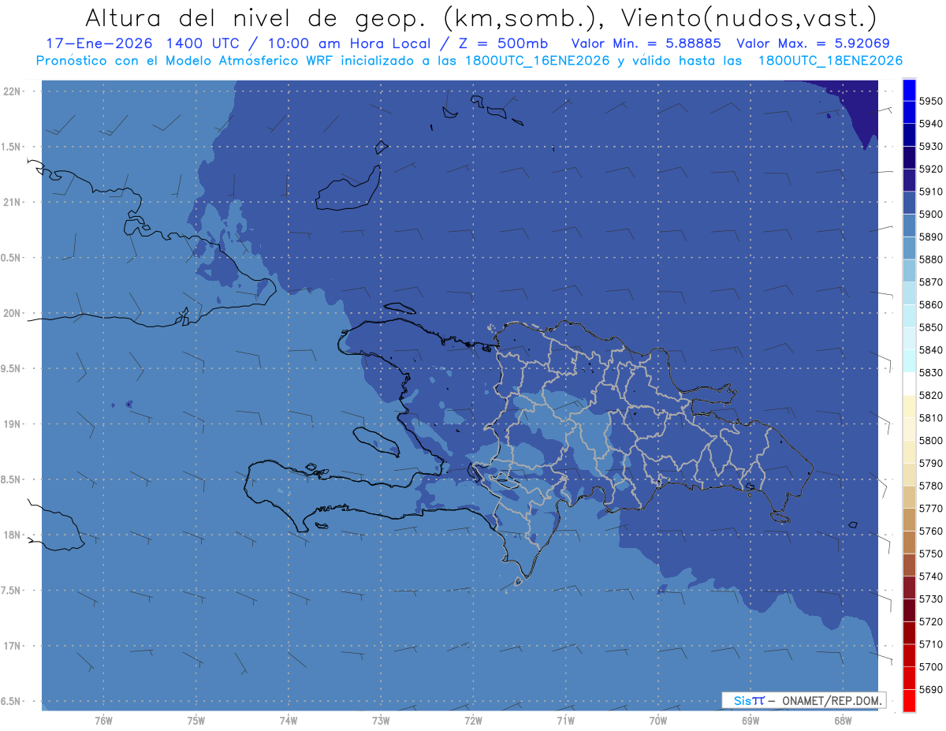Click the '69W' longitude label
The width and height of the screenshot is (946, 731).
(750, 720)
